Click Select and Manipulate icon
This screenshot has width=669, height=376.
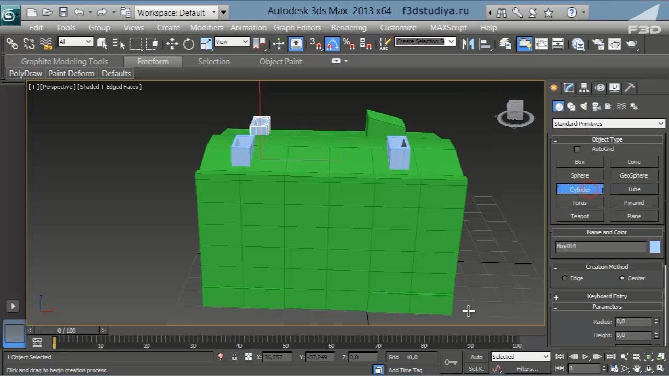point(279,44)
